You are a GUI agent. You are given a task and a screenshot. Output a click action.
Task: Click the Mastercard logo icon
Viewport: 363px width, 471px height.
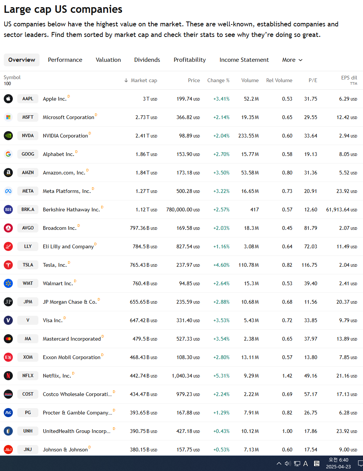coord(8,339)
